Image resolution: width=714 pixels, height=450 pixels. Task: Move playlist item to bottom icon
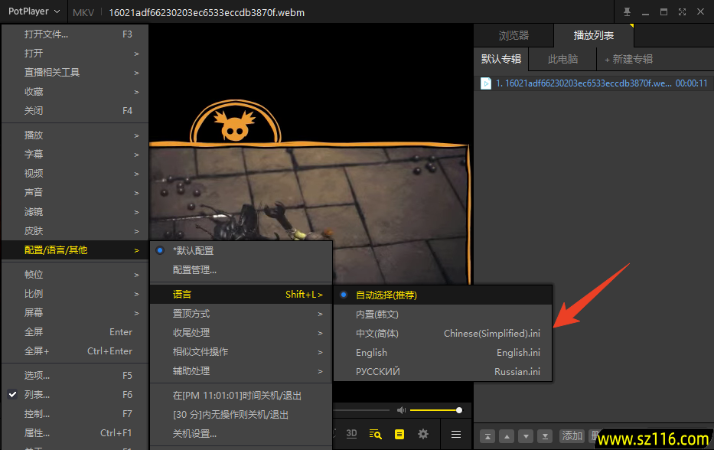point(545,435)
